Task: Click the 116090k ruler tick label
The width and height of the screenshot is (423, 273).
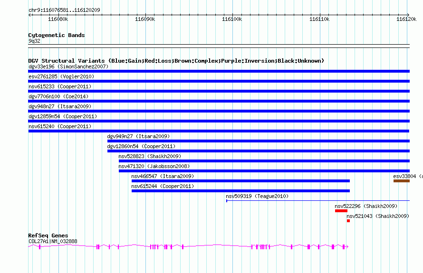Action: click(145, 19)
